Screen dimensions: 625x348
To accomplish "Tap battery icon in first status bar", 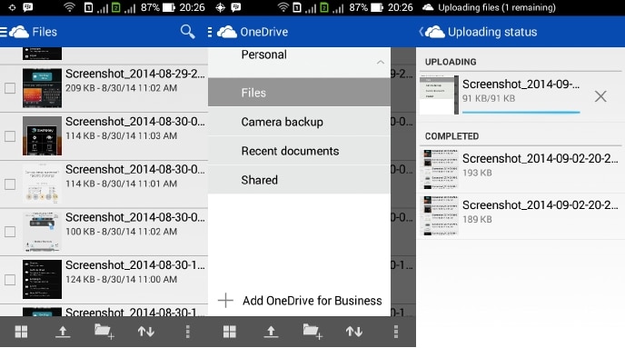I will point(169,7).
